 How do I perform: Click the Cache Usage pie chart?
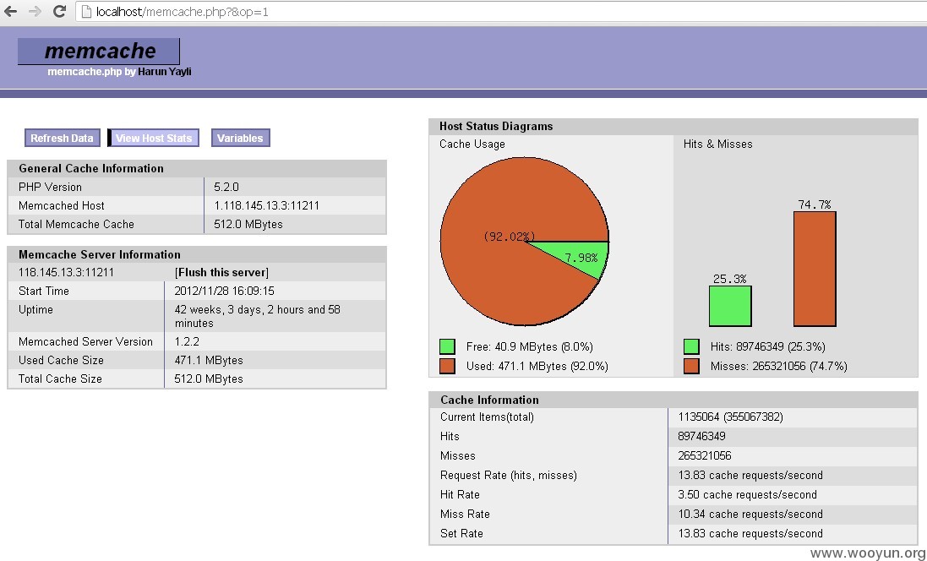(x=525, y=241)
